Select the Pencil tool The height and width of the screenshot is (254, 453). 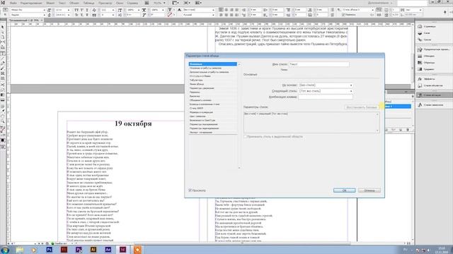tap(3, 68)
